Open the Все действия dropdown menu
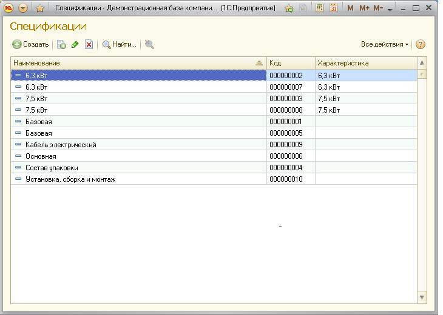The height and width of the screenshot is (315, 443). [385, 45]
